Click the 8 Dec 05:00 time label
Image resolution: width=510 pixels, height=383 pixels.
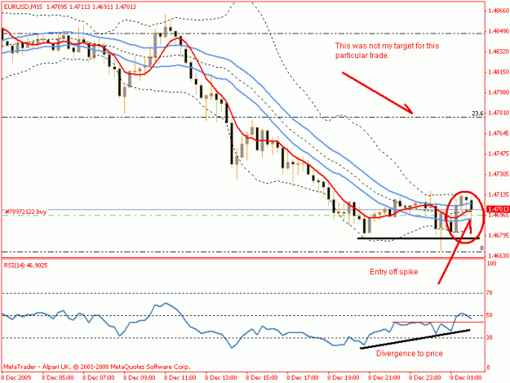pos(58,377)
